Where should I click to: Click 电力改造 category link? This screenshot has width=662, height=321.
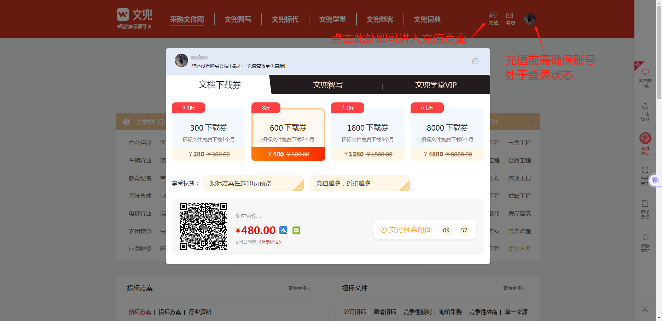[x=519, y=231]
